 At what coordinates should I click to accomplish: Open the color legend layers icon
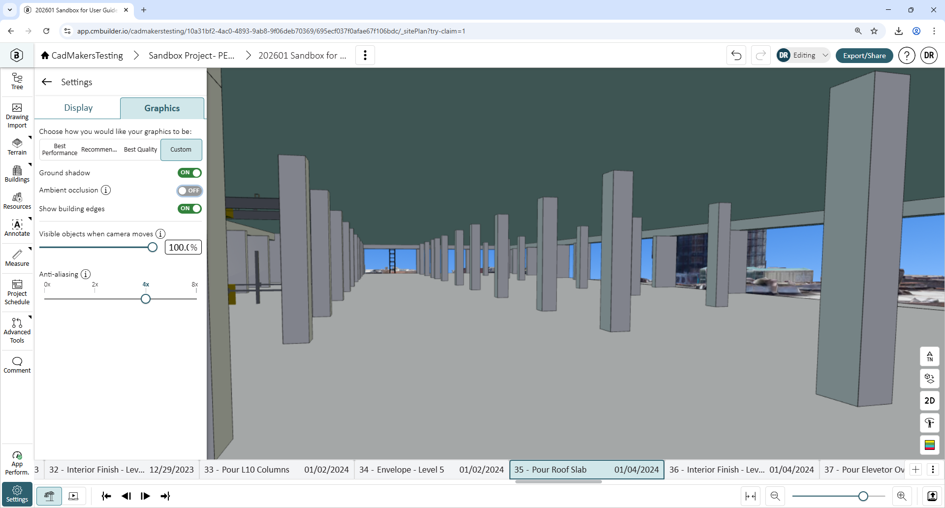tap(930, 445)
